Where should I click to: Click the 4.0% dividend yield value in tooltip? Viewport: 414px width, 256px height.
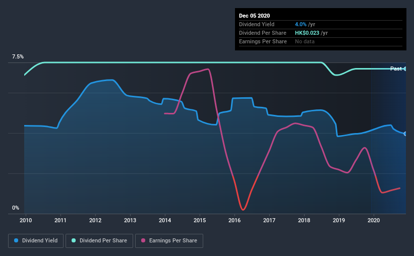301,24
